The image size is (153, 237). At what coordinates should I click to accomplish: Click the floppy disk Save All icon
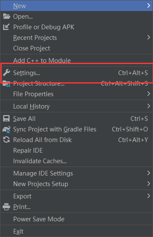6,119
